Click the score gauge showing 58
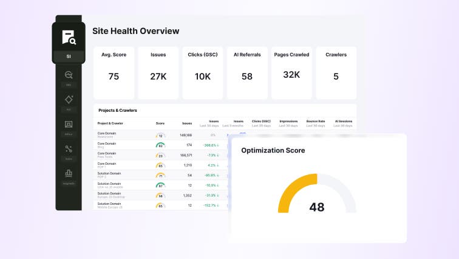Screen dimensions: 459x259 (x=160, y=195)
